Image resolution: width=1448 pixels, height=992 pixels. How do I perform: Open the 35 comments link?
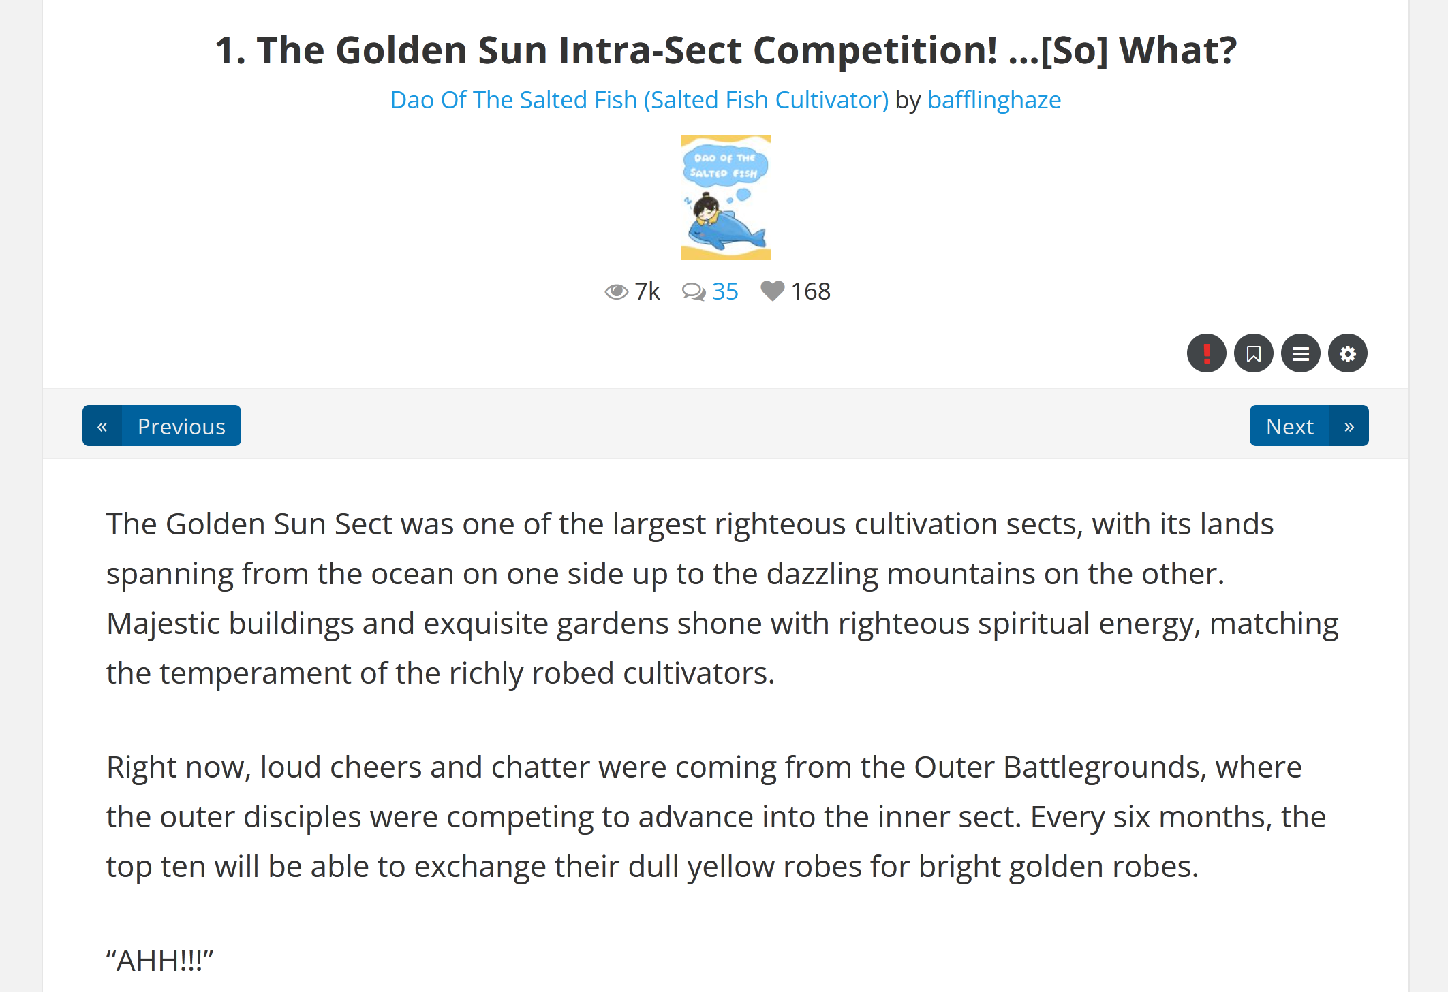725,291
